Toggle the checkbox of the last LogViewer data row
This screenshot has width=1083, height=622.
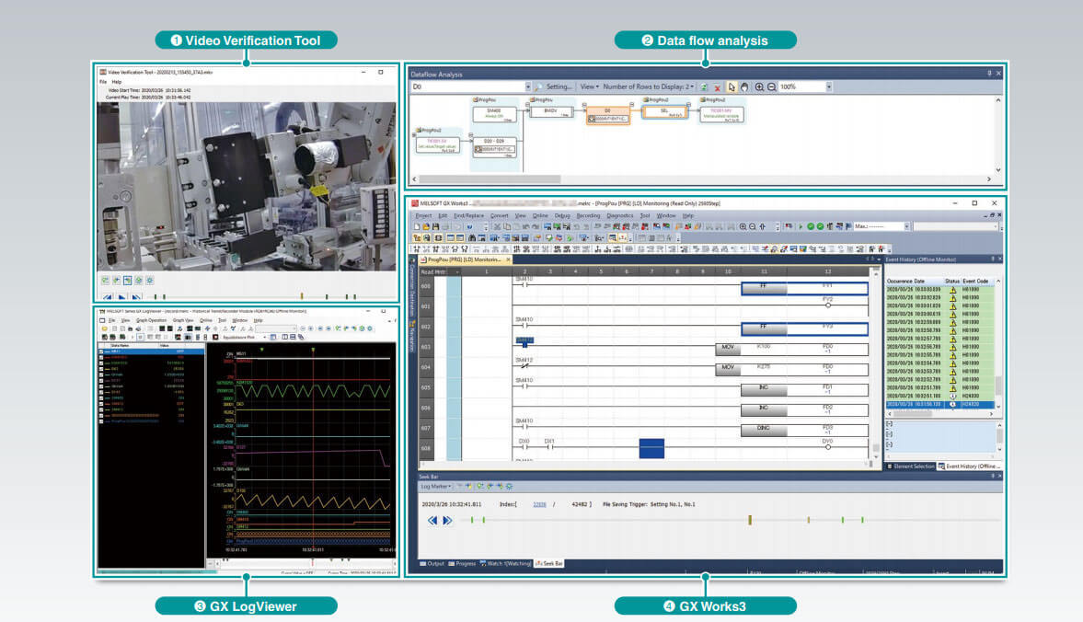[x=103, y=420]
